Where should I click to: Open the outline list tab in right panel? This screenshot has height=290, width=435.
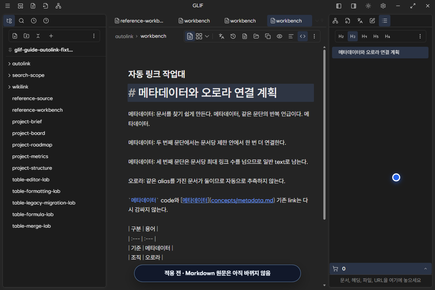pos(385,21)
